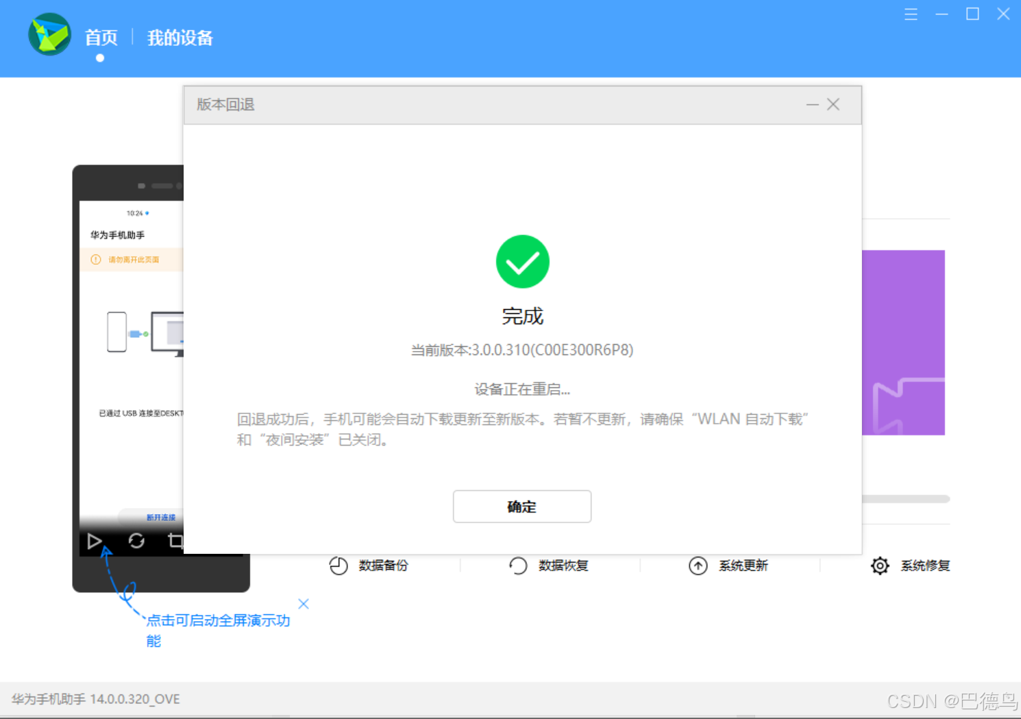This screenshot has width=1021, height=719.
Task: Click the screenshot crop icon
Action: [175, 541]
